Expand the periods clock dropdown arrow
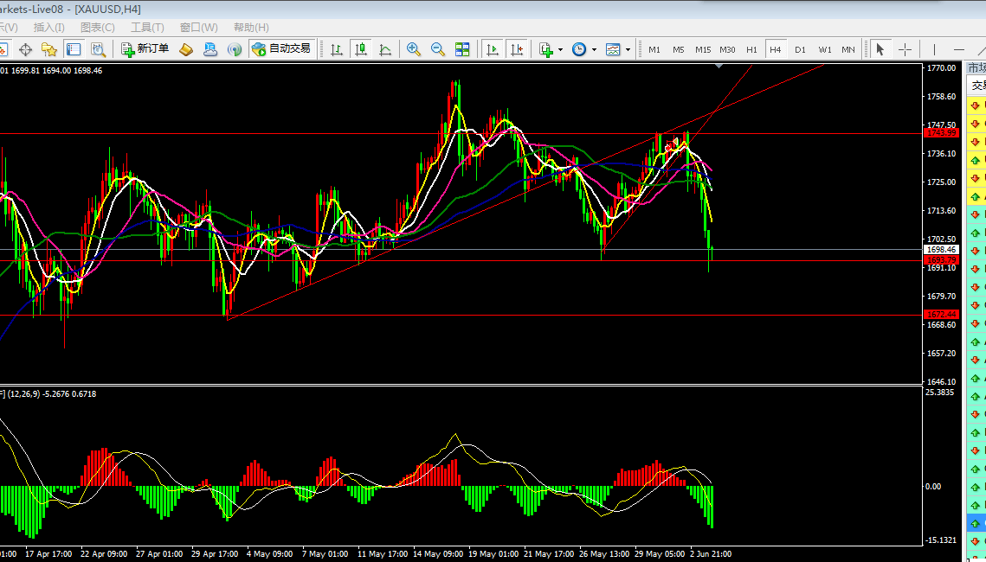This screenshot has height=562, width=986. click(594, 49)
